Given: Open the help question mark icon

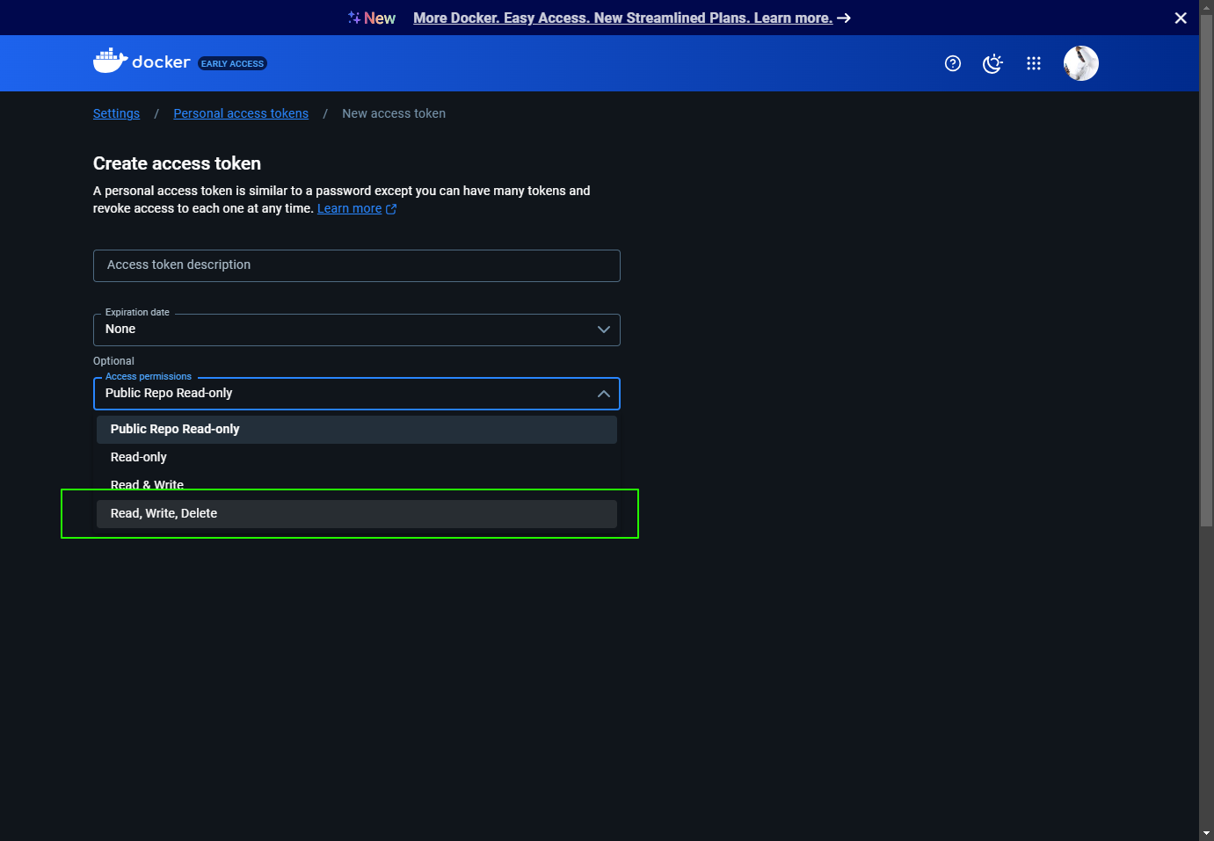Looking at the screenshot, I should [x=953, y=63].
